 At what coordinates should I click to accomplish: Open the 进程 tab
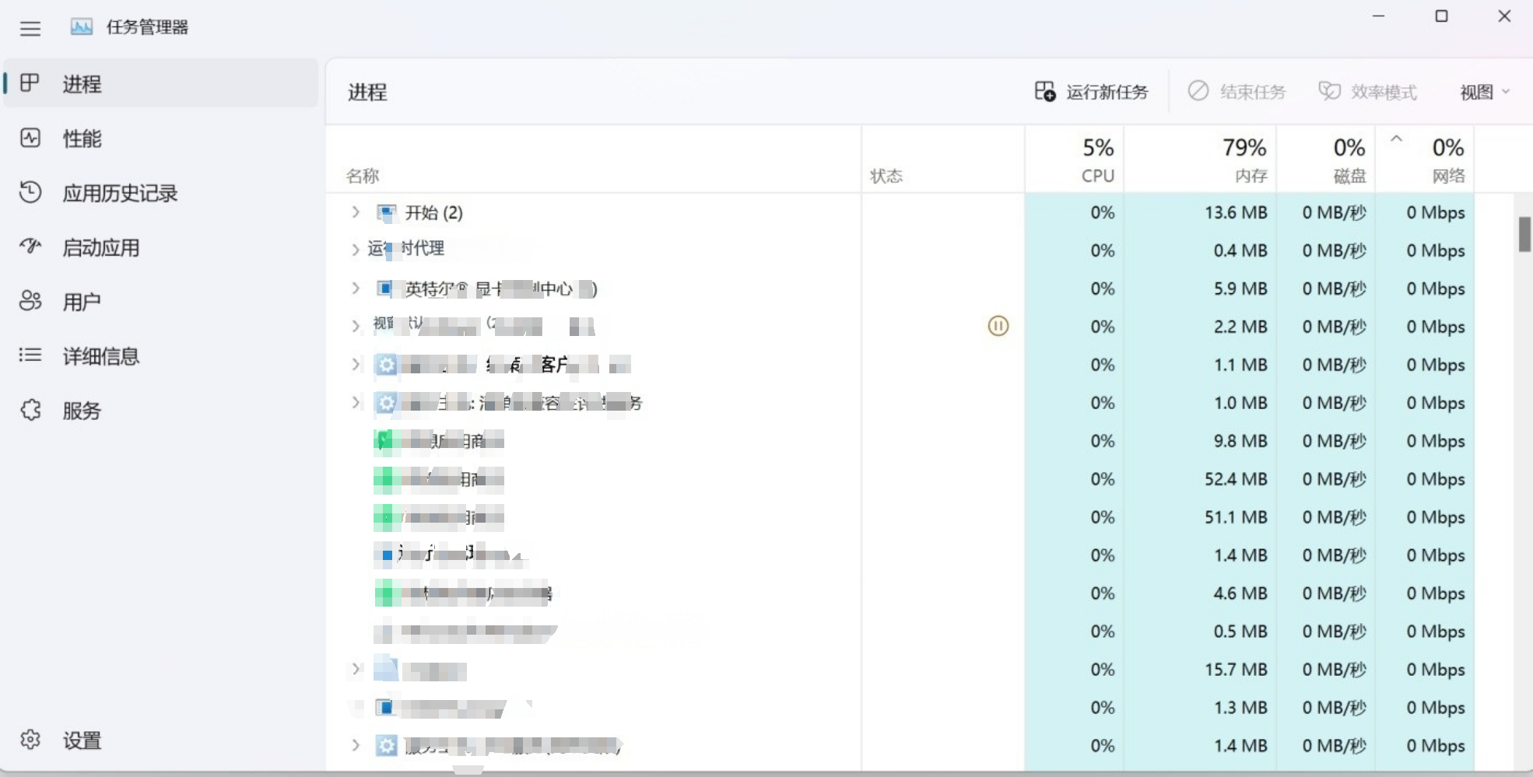coord(161,83)
